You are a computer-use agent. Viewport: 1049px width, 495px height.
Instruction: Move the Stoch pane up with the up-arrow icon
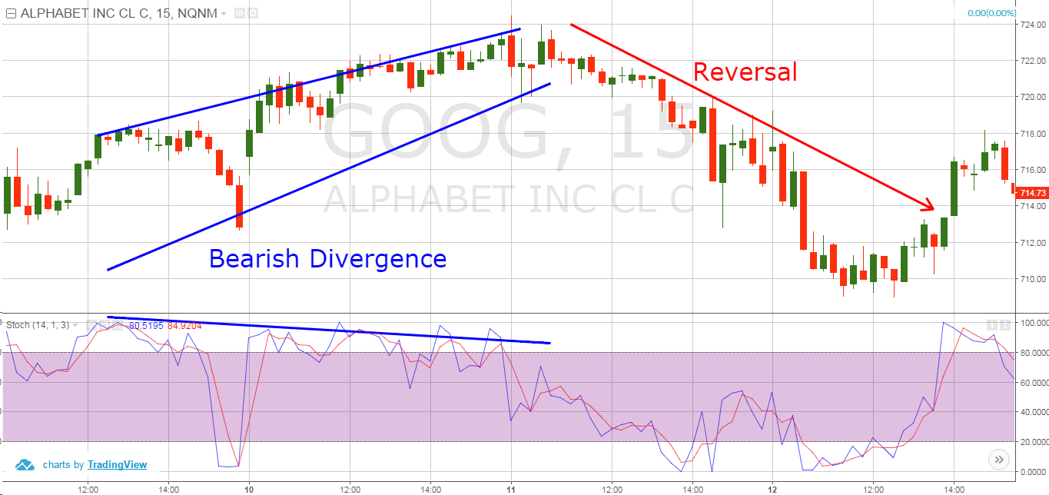click(x=992, y=325)
